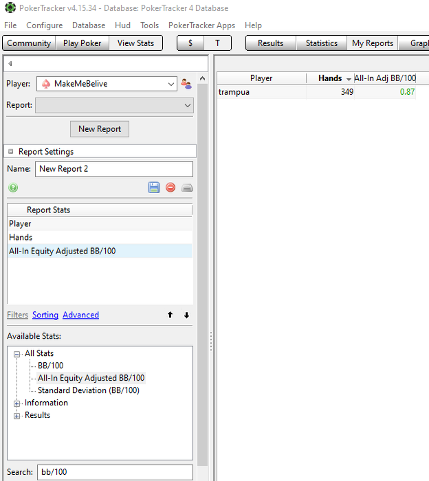Click the save report floppy disk icon
Viewport: 429px width, 481px height.
(154, 187)
